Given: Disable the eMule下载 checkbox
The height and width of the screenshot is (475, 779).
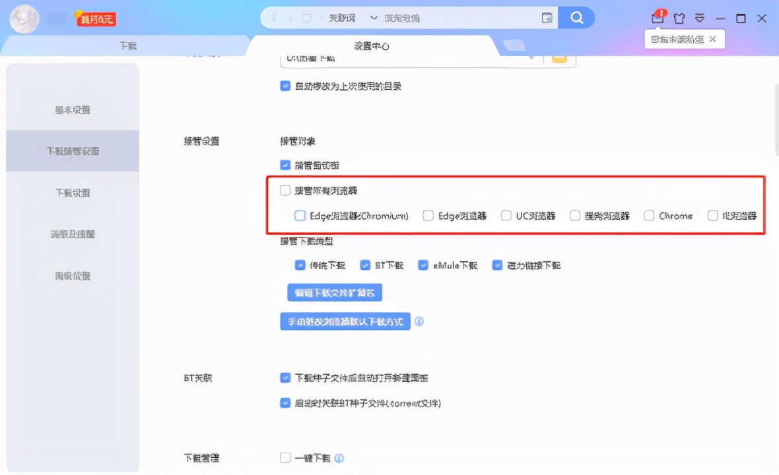Looking at the screenshot, I should coord(423,265).
